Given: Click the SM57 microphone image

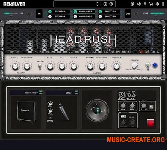Looking at the screenshot, I should (63, 112).
